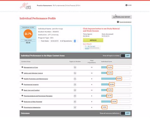Screen dimensions: 150x118
Task: Click the Close X icon
Action: coord(126,5)
